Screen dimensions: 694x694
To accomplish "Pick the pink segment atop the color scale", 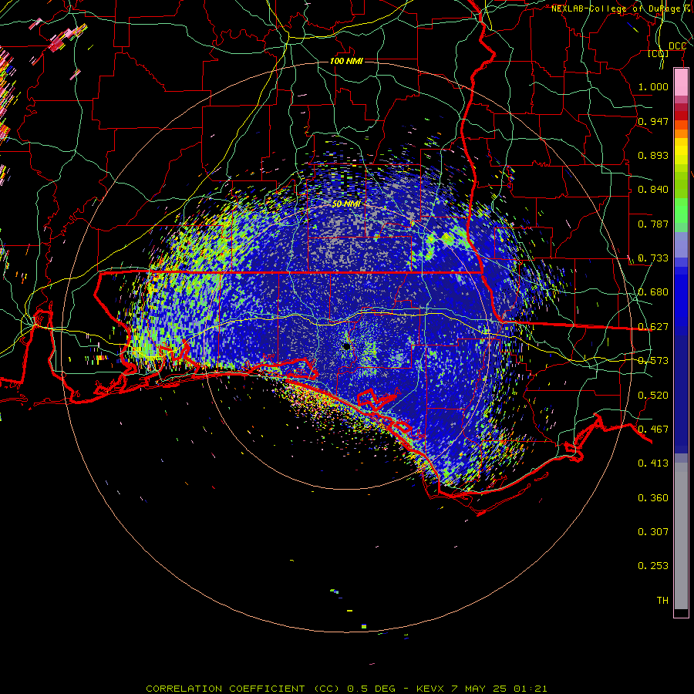I will pyautogui.click(x=681, y=83).
